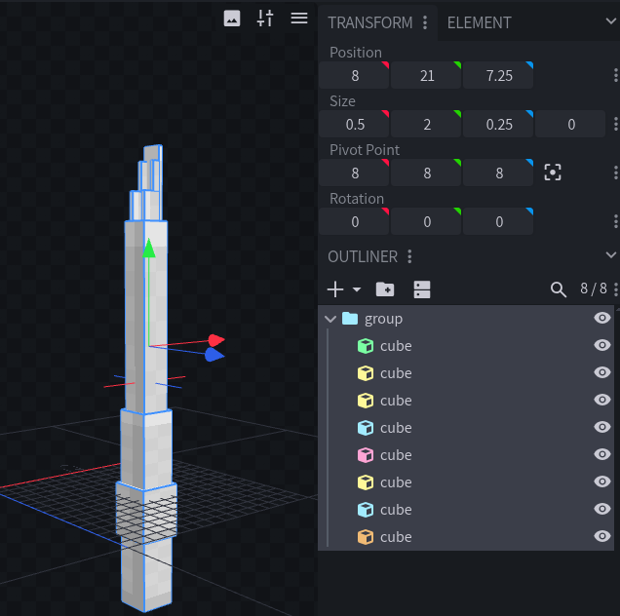The width and height of the screenshot is (620, 616).
Task: Click the center pivot icon
Action: click(553, 173)
